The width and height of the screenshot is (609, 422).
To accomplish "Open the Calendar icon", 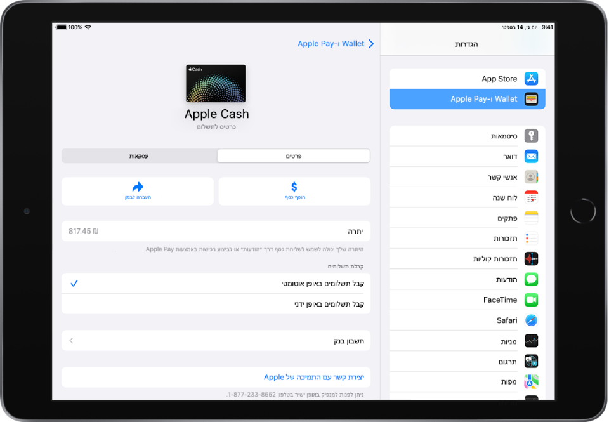I will click(531, 197).
